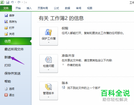134x105 pixels.
Task: Switch to the 开始 (Home) tab
Action: [x=18, y=8]
